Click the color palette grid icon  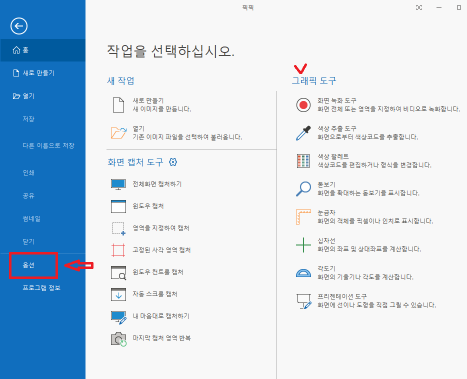[303, 161]
